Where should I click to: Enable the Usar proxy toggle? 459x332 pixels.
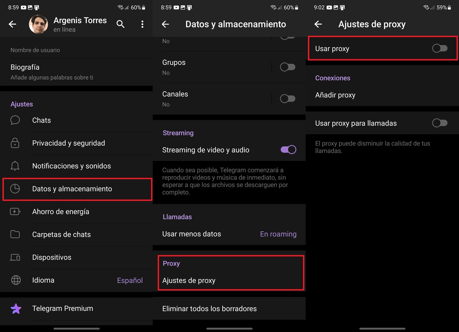coord(439,48)
